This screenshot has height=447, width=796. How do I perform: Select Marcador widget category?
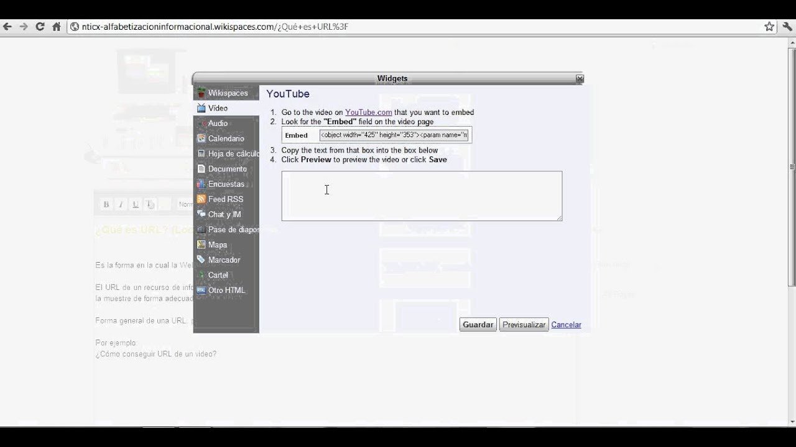(226, 260)
